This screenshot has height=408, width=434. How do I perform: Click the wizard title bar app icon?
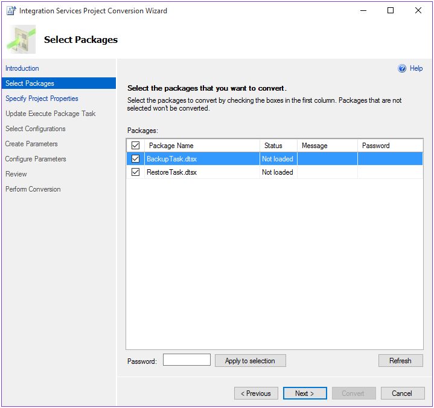click(11, 10)
